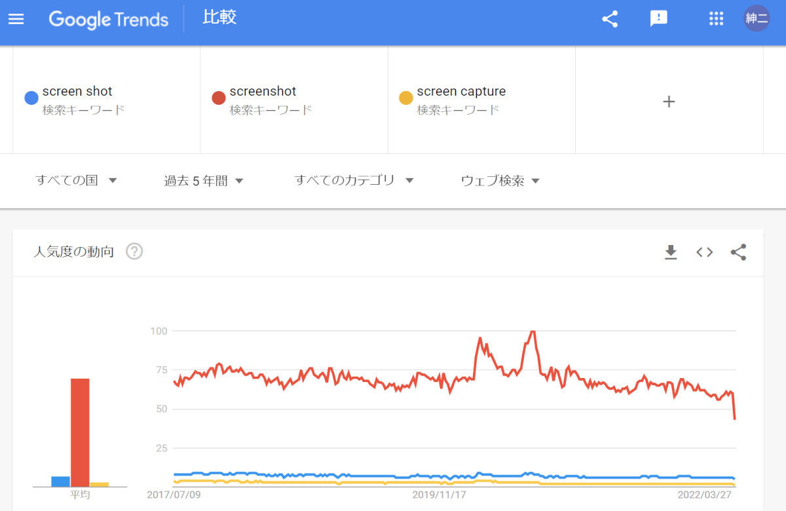Open the Google apps grid
The height and width of the screenshot is (511, 786).
(716, 19)
